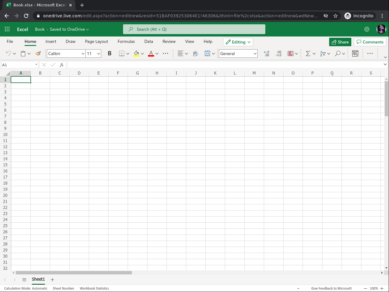The height and width of the screenshot is (292, 389).
Task: Switch to the Review tab
Action: [x=169, y=42]
